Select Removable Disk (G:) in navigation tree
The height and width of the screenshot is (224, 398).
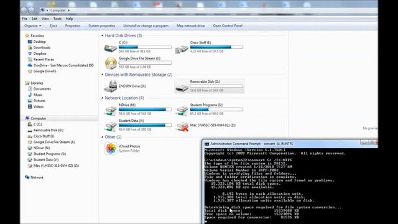[x=49, y=130]
